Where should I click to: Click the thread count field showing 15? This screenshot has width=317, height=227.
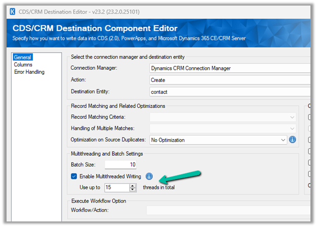pos(116,188)
